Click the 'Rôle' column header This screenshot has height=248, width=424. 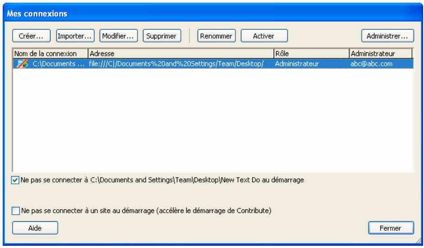pyautogui.click(x=311, y=54)
